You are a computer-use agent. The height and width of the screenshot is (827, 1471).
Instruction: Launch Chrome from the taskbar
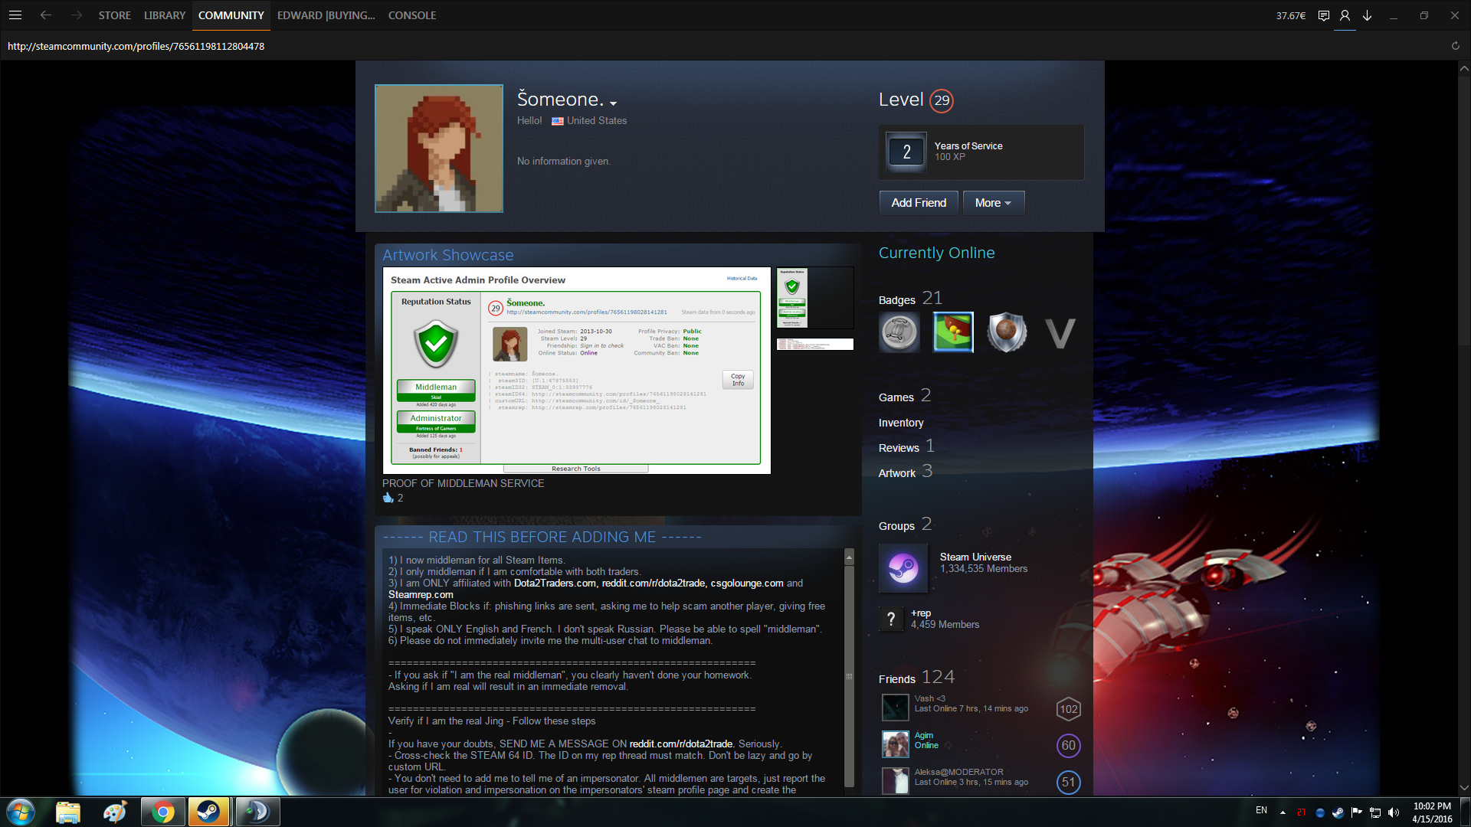point(162,812)
